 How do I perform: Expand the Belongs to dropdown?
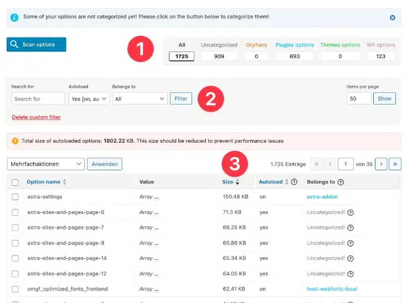140,99
